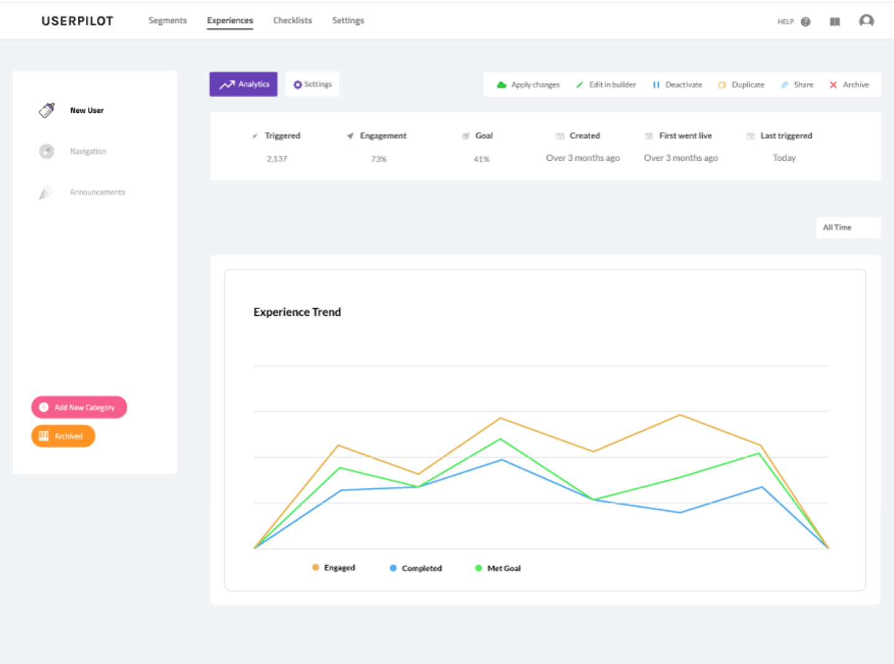Image resolution: width=894 pixels, height=664 pixels.
Task: Switch to the experience Settings tab
Action: pyautogui.click(x=312, y=84)
